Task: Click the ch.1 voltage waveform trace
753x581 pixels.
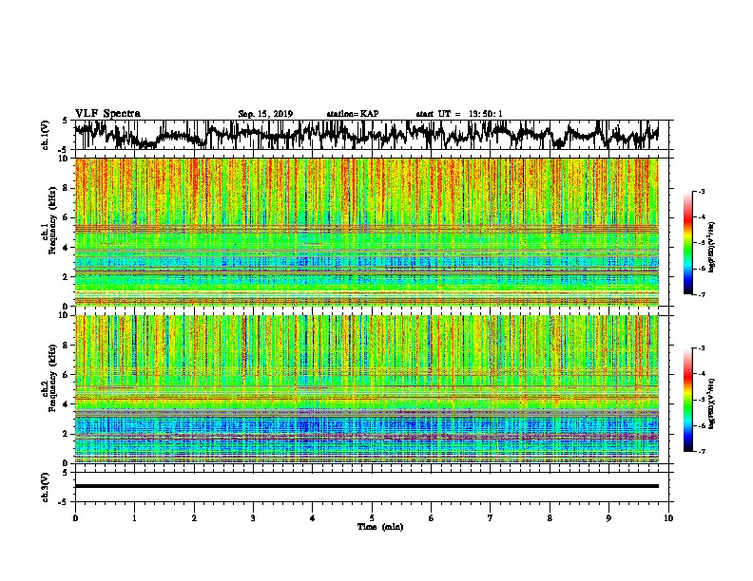Action: pyautogui.click(x=366, y=134)
